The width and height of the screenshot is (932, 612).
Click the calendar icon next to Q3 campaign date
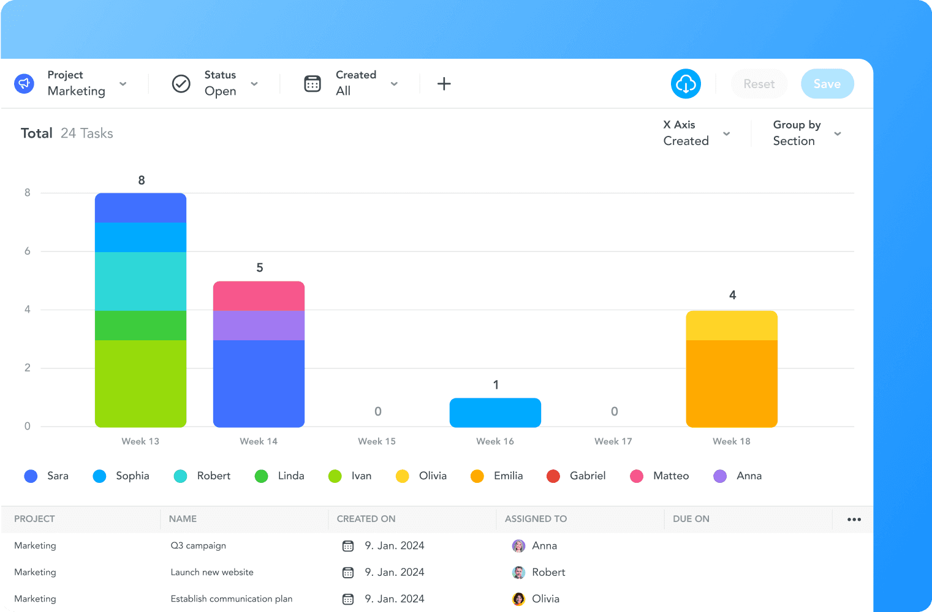point(348,545)
